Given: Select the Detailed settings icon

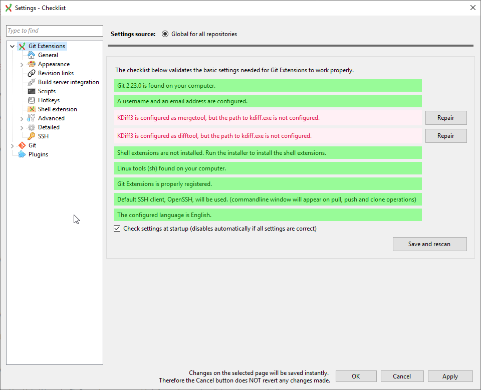Looking at the screenshot, I should 31,127.
